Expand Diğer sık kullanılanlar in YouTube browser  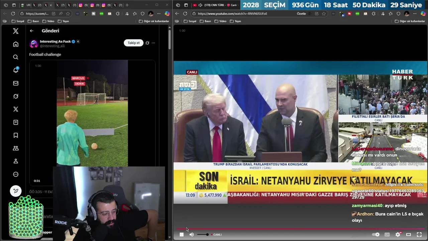pyautogui.click(x=410, y=21)
